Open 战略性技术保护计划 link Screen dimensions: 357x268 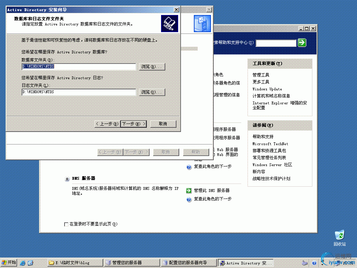[271, 179]
